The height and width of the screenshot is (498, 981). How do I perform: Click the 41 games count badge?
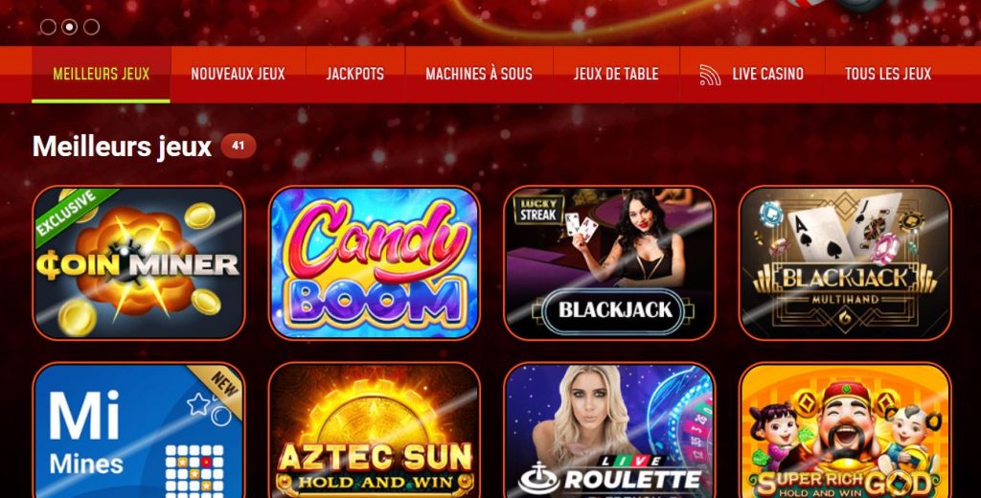coord(239,146)
